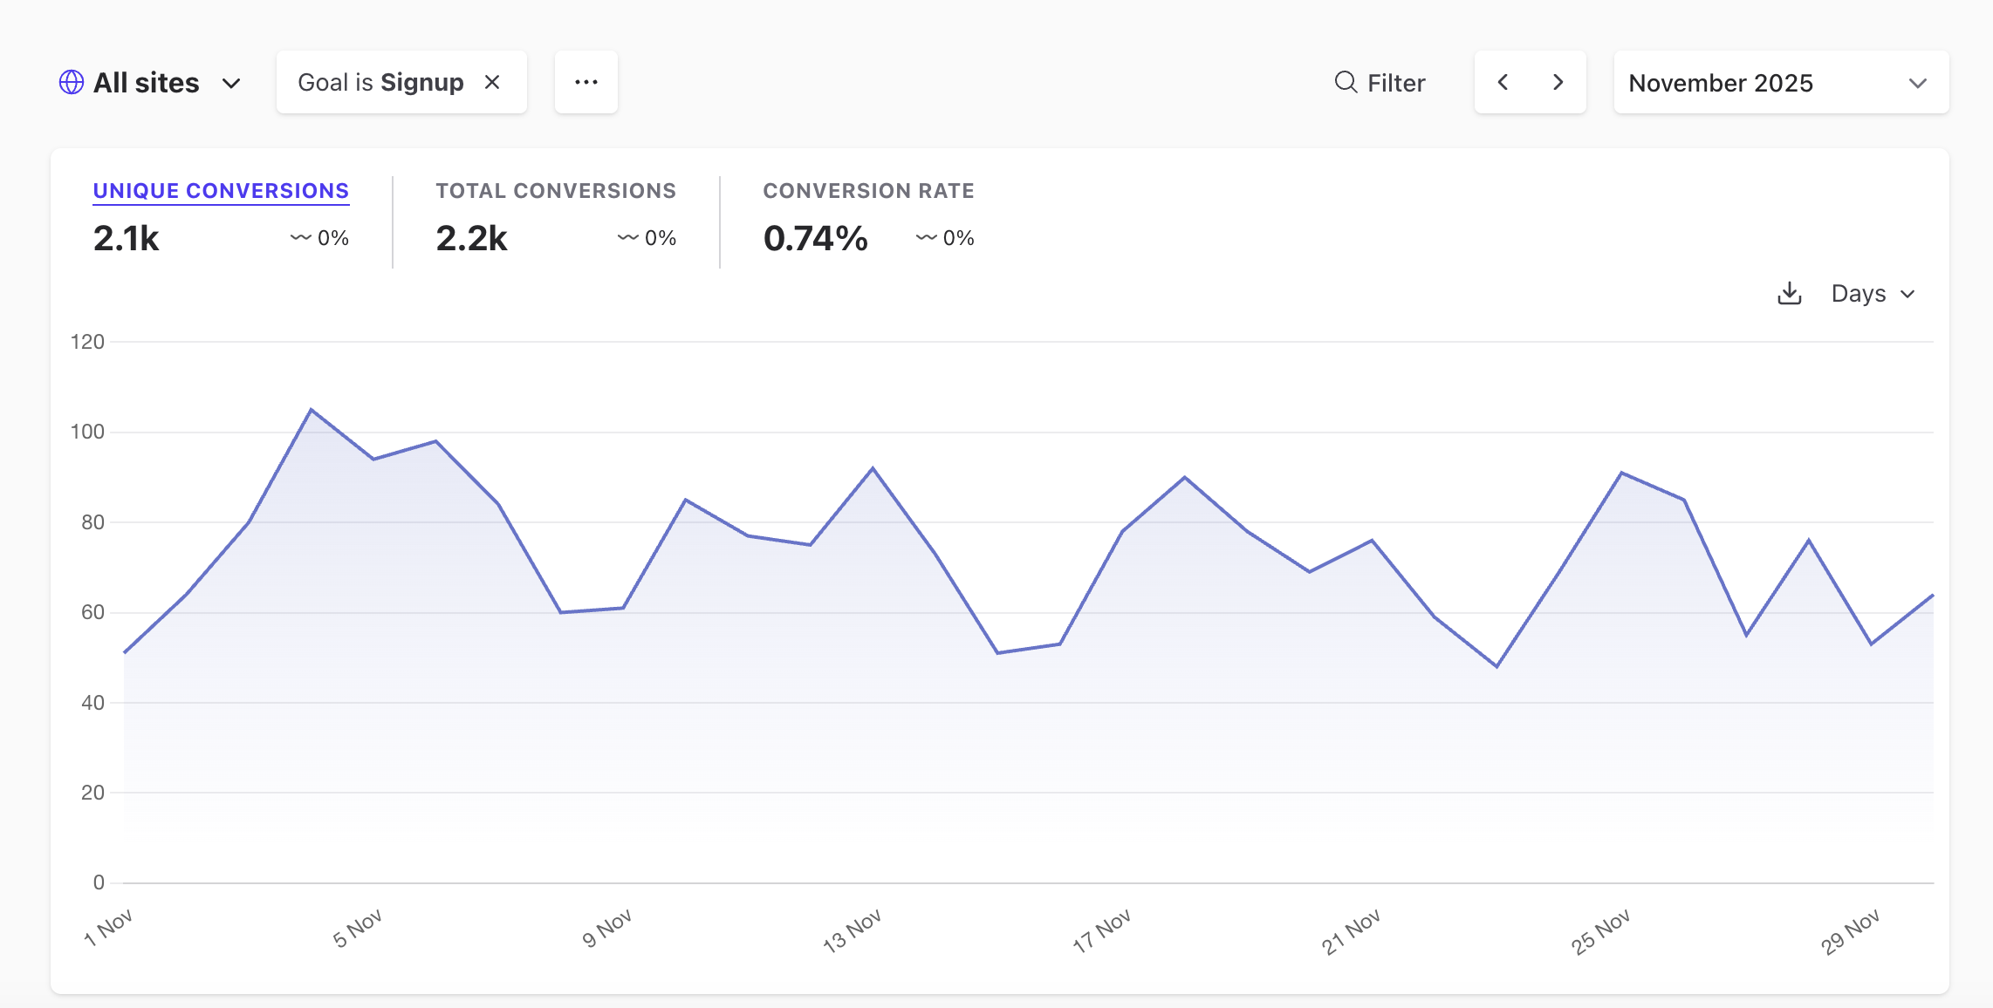Click the 2.1k unique conversions value
The height and width of the screenshot is (1008, 1993).
[127, 238]
